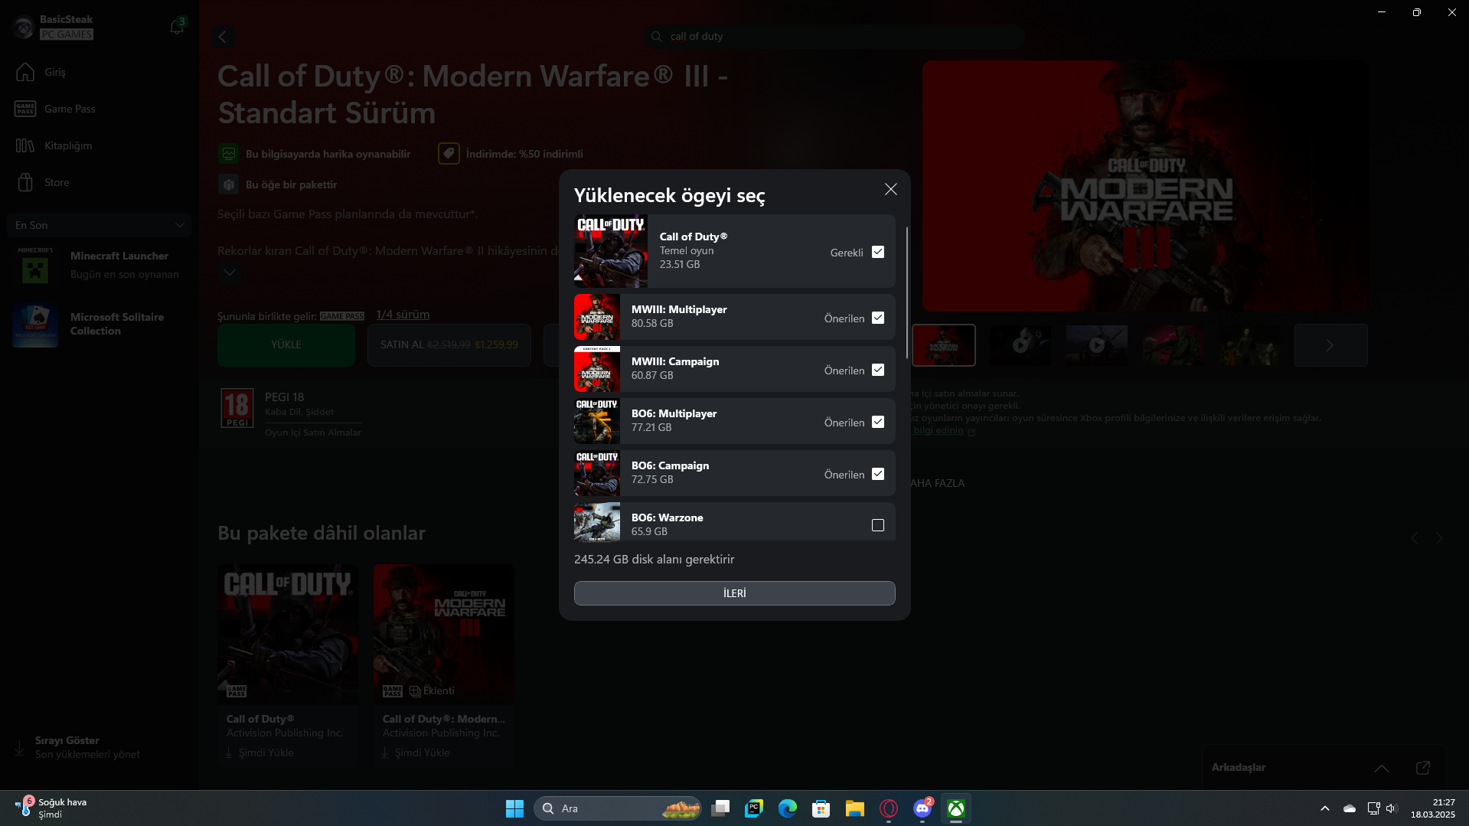This screenshot has height=826, width=1469.
Task: Uncheck MWIII: Multiplayer
Action: coord(878,318)
